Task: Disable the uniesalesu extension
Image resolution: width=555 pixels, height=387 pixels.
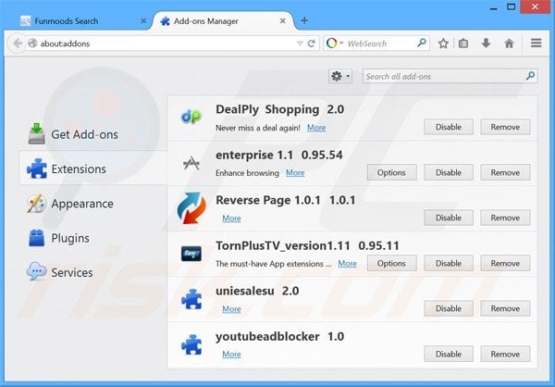Action: point(449,308)
